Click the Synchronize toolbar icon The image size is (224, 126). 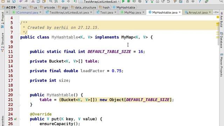click(14, 1)
